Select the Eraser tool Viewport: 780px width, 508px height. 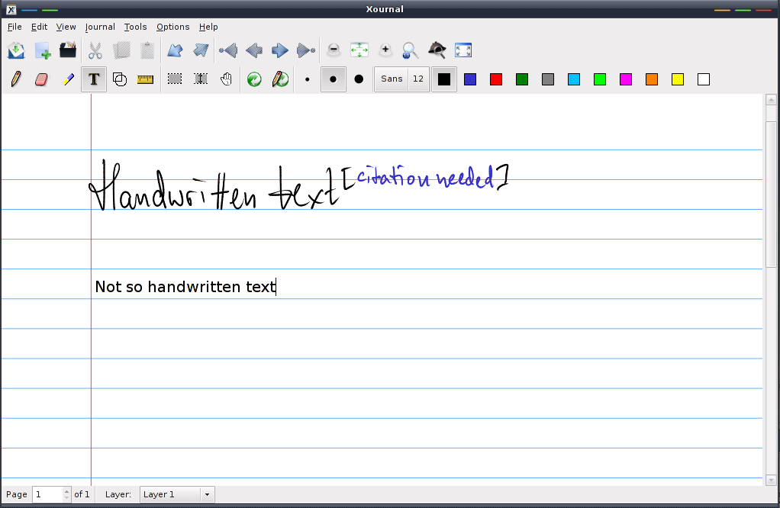(x=42, y=79)
